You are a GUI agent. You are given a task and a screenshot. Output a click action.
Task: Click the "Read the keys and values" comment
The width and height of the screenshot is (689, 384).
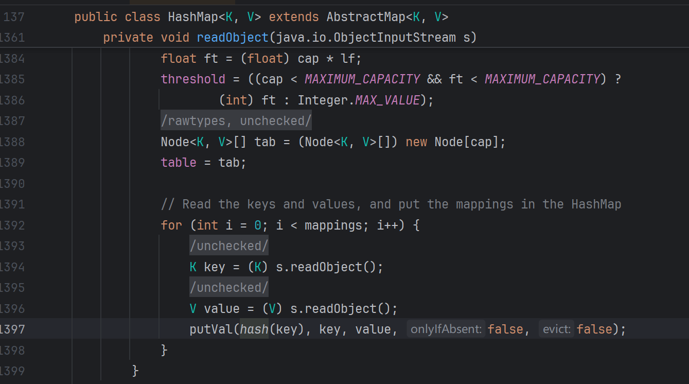coord(391,204)
